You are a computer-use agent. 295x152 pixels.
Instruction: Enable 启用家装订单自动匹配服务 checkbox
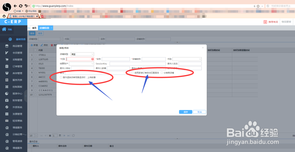click(x=133, y=73)
